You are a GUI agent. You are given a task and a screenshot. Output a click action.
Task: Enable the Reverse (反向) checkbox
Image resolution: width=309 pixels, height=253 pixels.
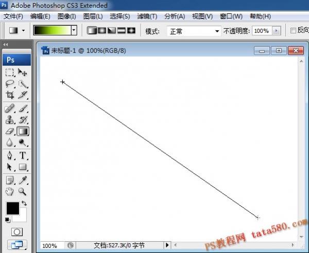click(x=293, y=30)
